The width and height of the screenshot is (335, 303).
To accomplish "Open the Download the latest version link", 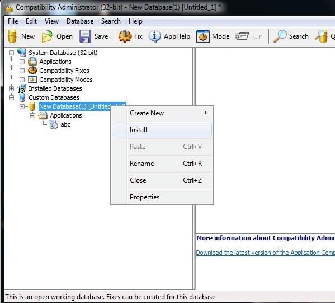I will point(265,253).
